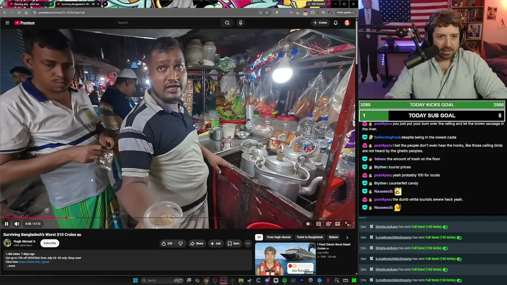The width and height of the screenshot is (507, 285).
Task: Subscribe to Hugh Abroad
Action: coord(50,243)
